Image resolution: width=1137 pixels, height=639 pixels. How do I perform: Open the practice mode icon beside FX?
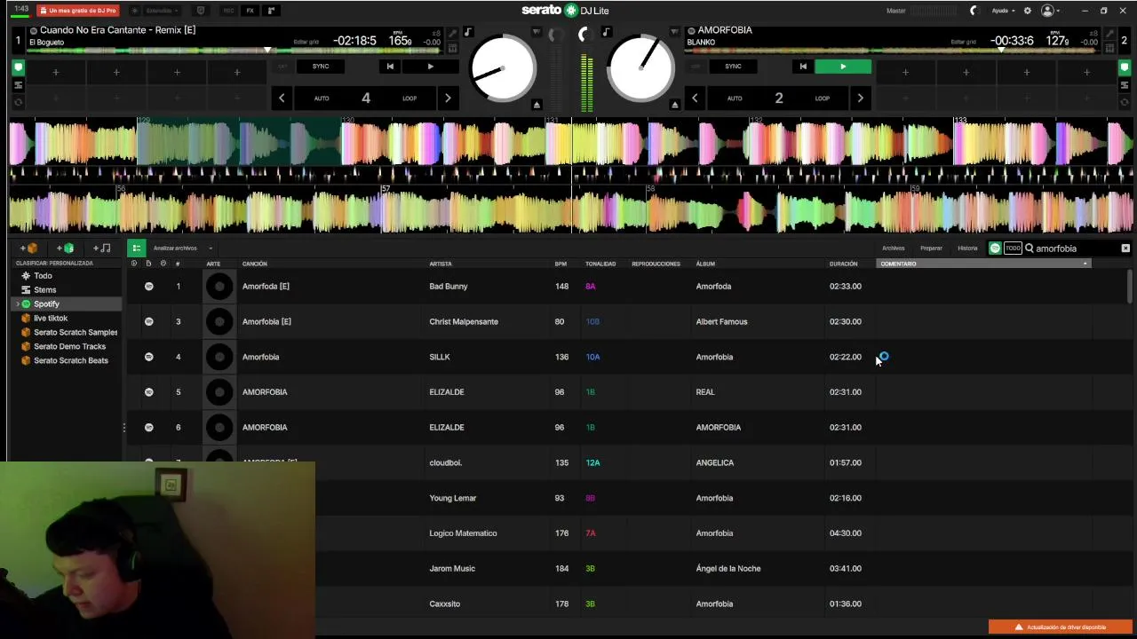(x=271, y=11)
